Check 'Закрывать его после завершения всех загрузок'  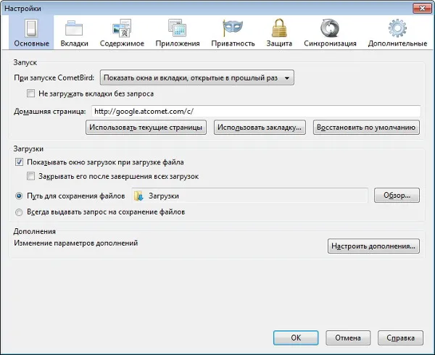[30, 176]
